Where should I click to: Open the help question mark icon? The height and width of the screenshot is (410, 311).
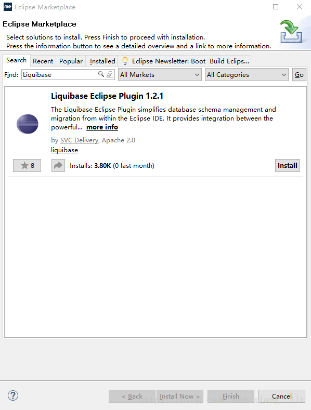[x=13, y=395]
